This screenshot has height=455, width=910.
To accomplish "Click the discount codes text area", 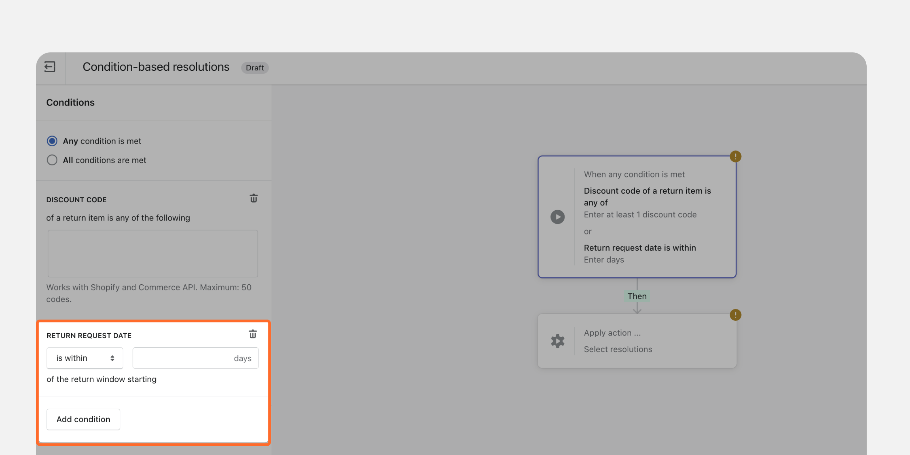I will (x=153, y=253).
